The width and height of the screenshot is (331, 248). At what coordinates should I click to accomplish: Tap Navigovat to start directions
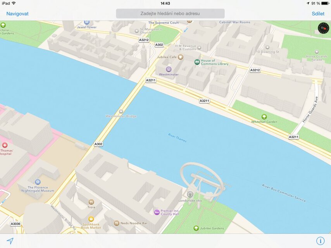17,14
